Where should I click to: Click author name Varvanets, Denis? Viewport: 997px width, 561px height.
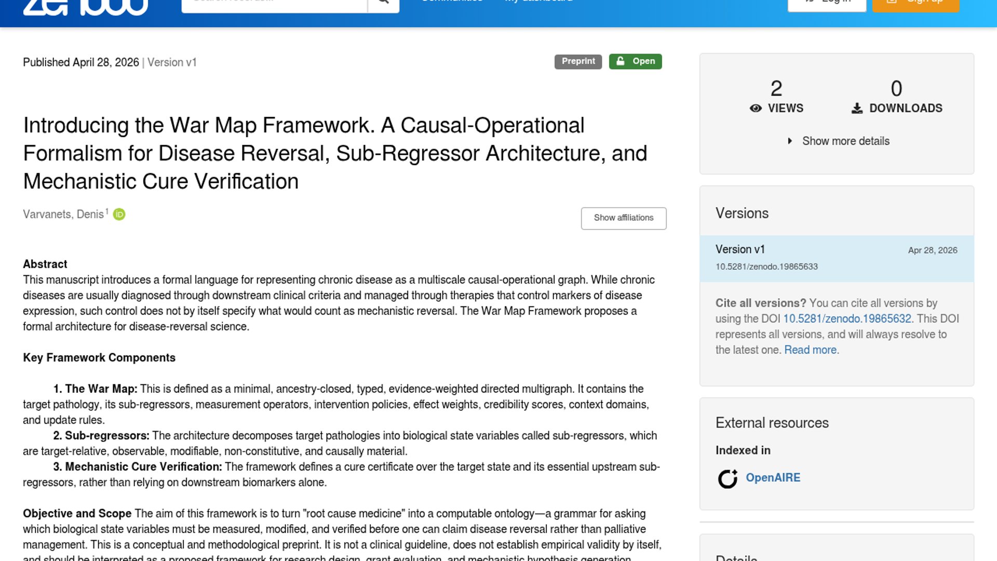pos(63,215)
